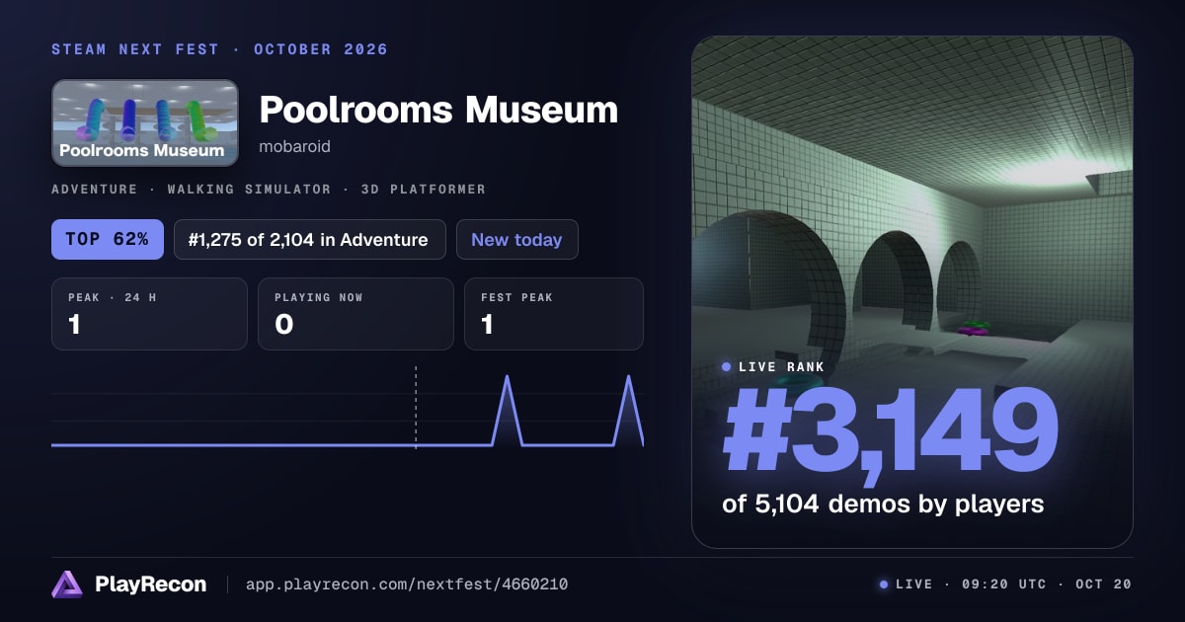
Task: Click the ADVENTURE genre tag
Action: pos(95,189)
